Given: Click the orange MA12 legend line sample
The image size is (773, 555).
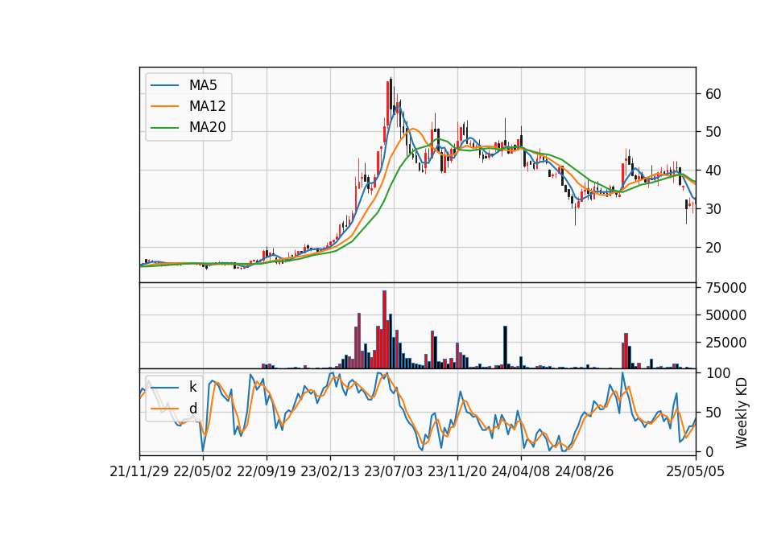Looking at the screenshot, I should click(164, 106).
